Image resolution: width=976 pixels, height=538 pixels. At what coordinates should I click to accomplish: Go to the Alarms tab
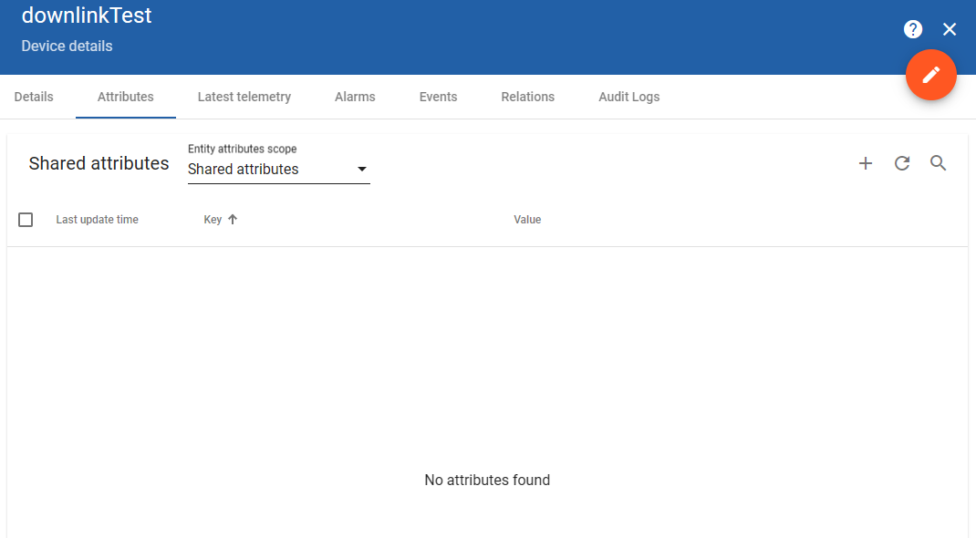pyautogui.click(x=355, y=97)
